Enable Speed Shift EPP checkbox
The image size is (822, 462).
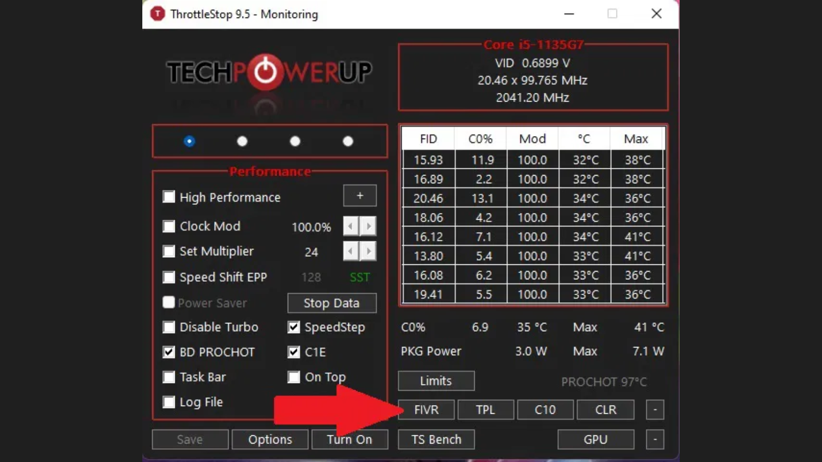pyautogui.click(x=169, y=277)
